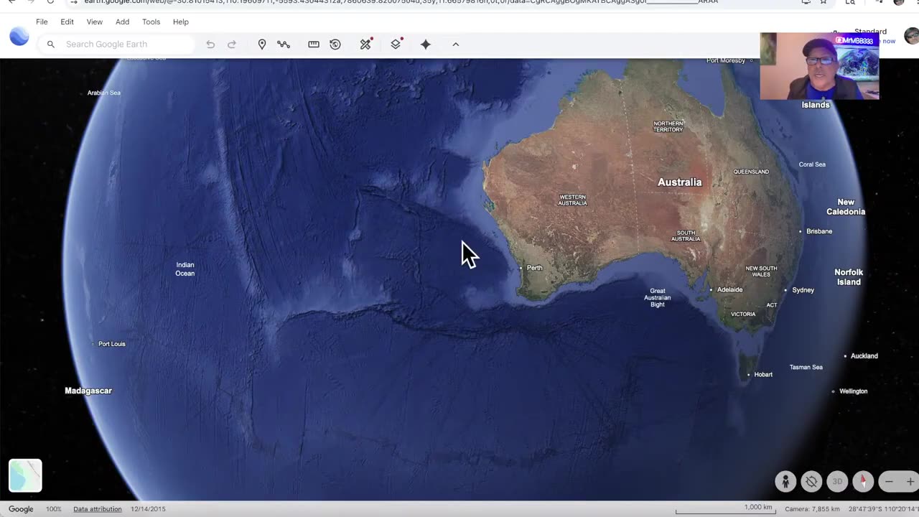Click the Indian Ocean label
Viewport: 919px width, 517px height.
click(185, 269)
